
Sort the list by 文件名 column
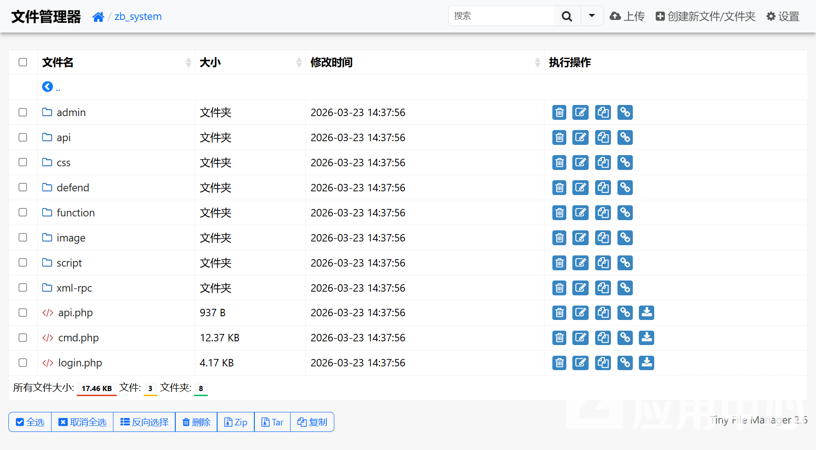coord(58,62)
